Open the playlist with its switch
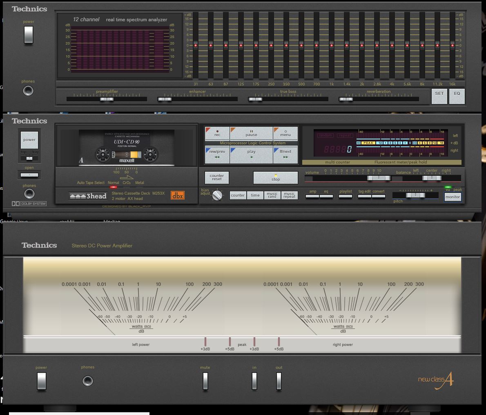The width and height of the screenshot is (486, 415). 346,196
